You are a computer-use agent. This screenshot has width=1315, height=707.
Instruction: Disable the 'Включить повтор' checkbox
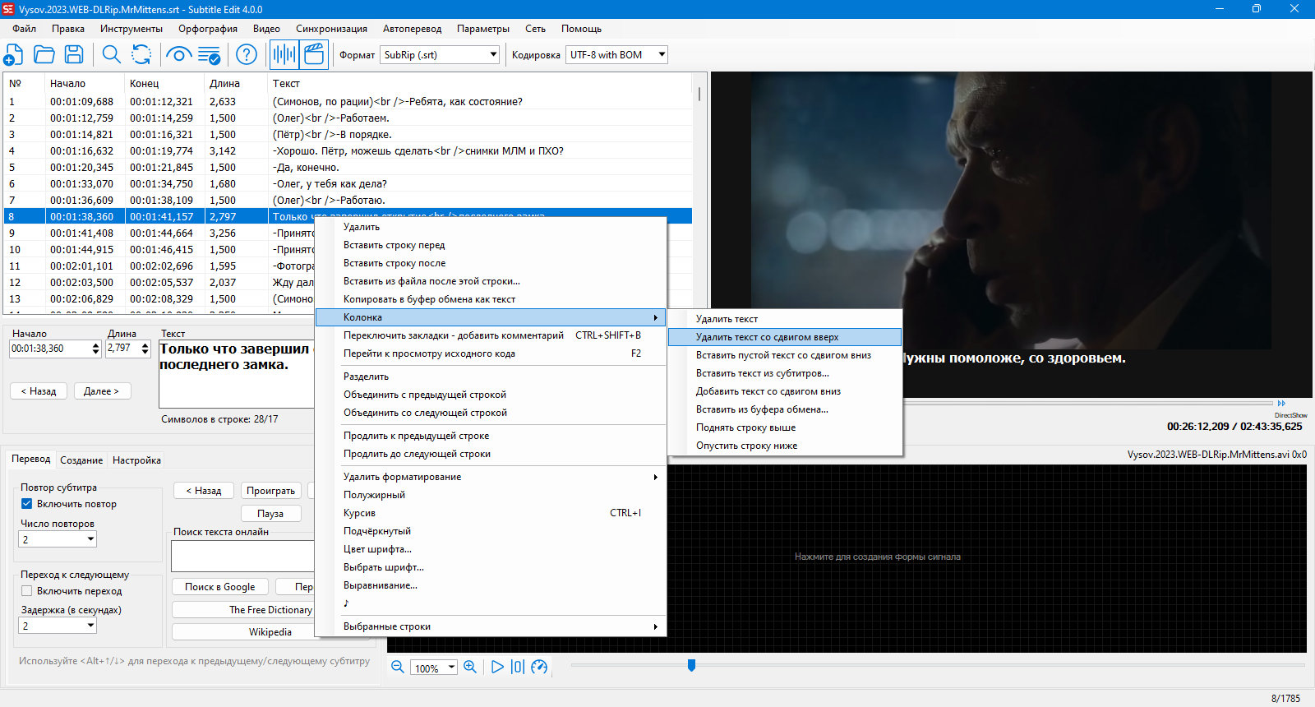(26, 504)
